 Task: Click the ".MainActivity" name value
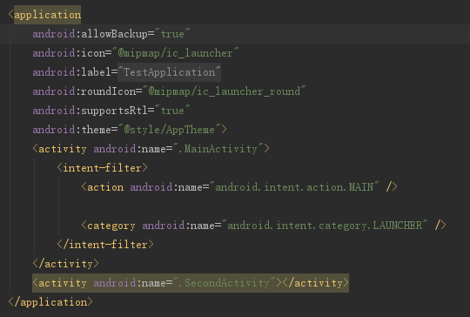[x=218, y=149]
